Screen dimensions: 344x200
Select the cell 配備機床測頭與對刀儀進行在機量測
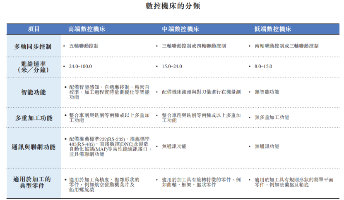[x=201, y=92]
